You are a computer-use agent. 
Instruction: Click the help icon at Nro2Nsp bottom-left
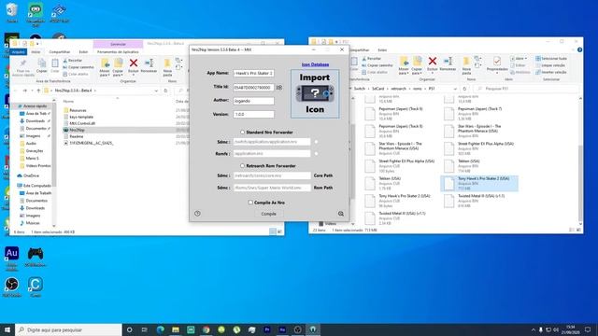tap(197, 214)
